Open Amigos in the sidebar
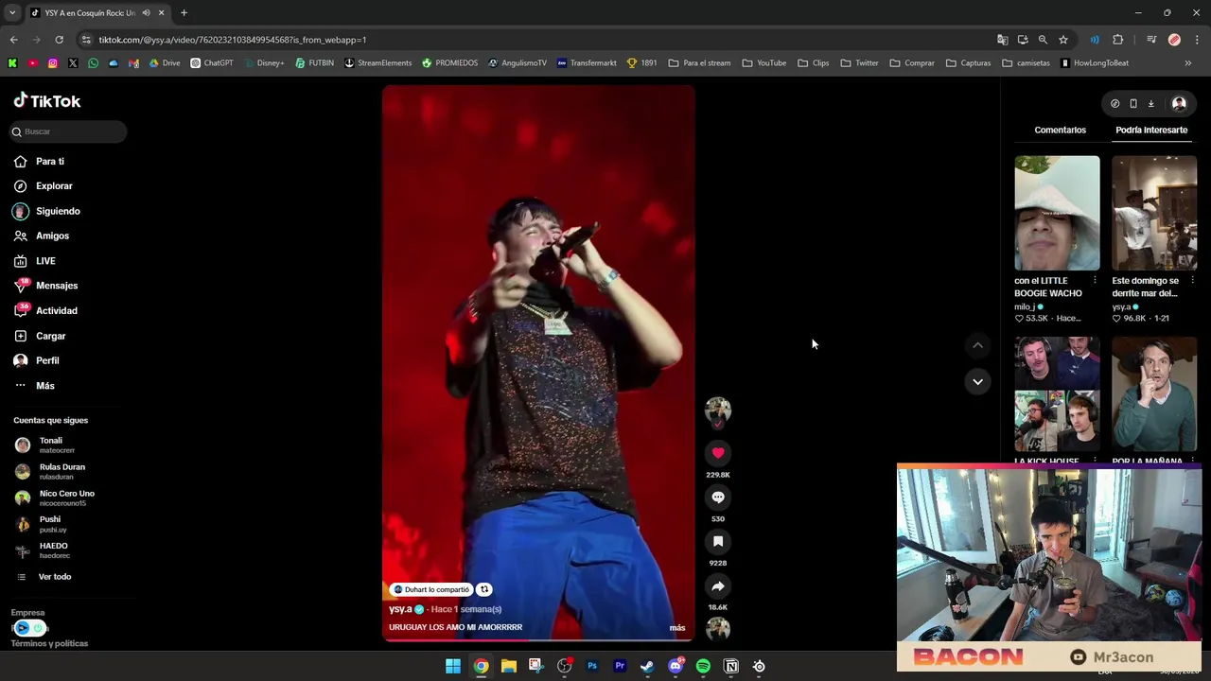Screen dimensions: 1211x681 pyautogui.click(x=42, y=236)
